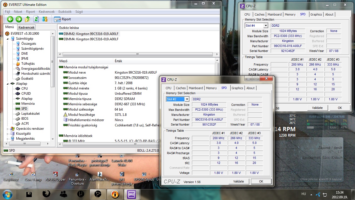Expand the Kiszolgáló tree node
This screenshot has width=355, height=200.
8,134
